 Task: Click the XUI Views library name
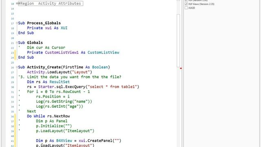point(201,4)
